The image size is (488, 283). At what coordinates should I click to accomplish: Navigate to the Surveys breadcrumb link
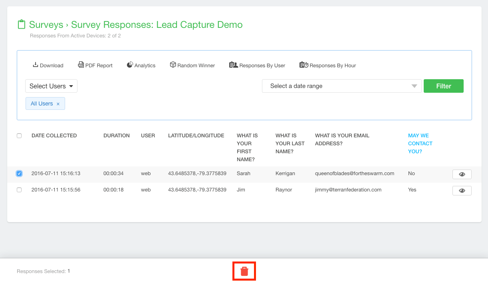pyautogui.click(x=46, y=25)
